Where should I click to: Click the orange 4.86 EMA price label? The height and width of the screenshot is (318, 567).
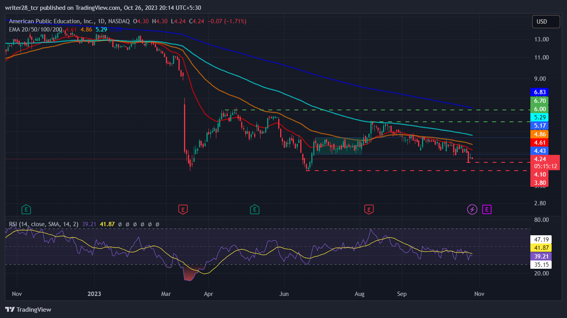(539, 134)
